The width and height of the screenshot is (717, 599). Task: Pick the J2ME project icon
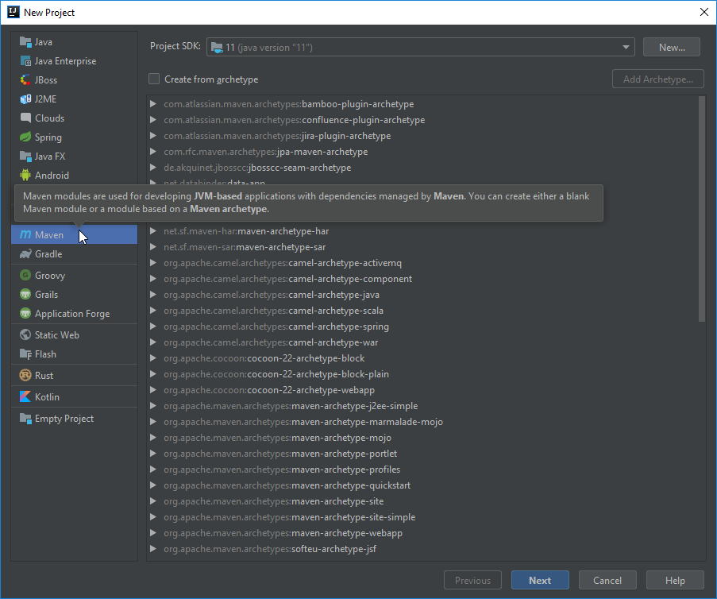click(x=25, y=99)
